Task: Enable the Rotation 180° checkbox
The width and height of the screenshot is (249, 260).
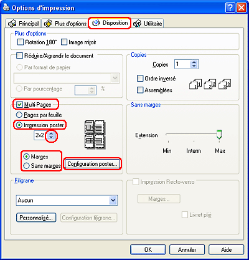Action: (x=21, y=42)
